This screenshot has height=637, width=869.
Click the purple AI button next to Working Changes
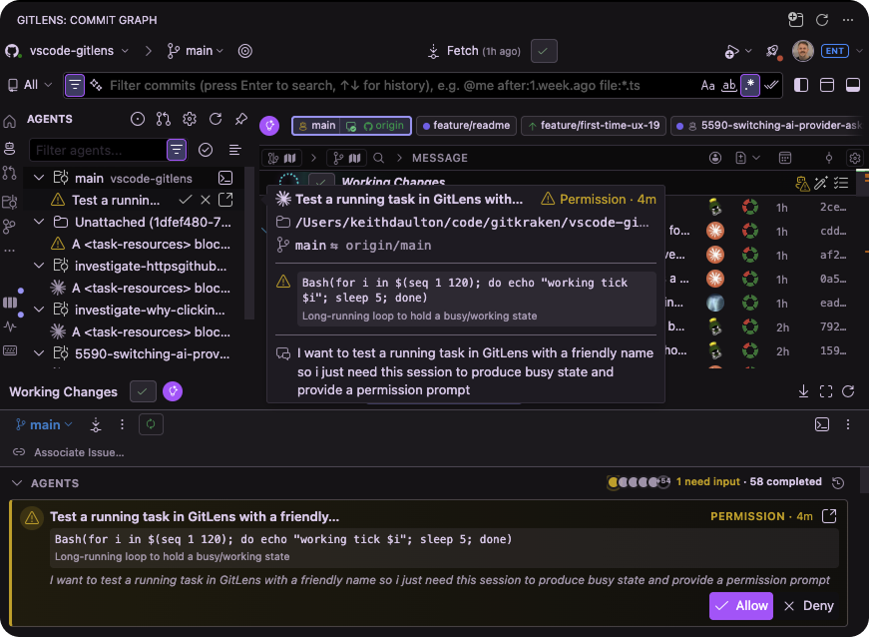coord(173,391)
